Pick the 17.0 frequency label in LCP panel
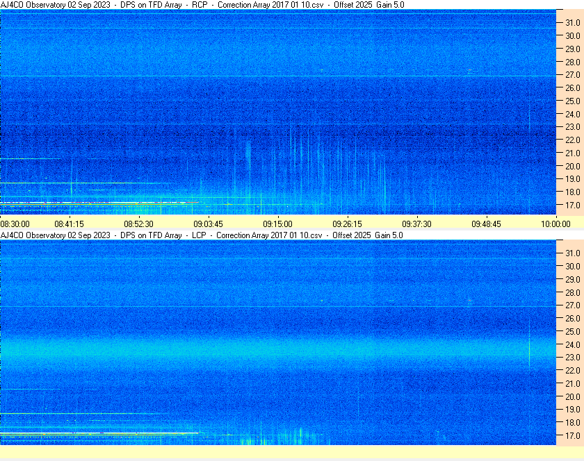Viewport: 584px width, 461px height. [573, 435]
